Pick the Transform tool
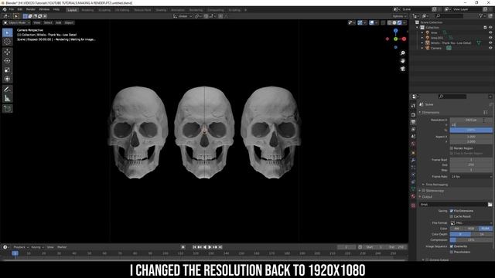Screen dimensions: 495x278 [7, 79]
